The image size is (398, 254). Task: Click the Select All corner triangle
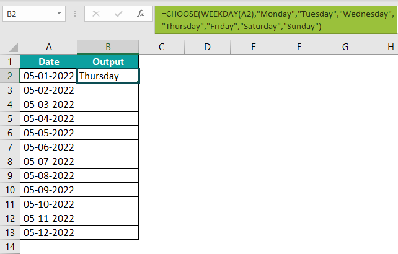coord(12,48)
